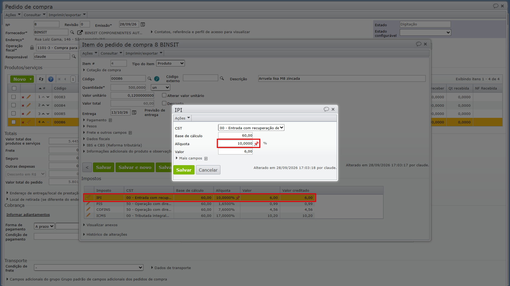510x286 pixels.
Task: Edit IPI tax row pencil icon
Action: click(88, 197)
